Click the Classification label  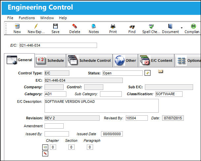tap(140, 94)
